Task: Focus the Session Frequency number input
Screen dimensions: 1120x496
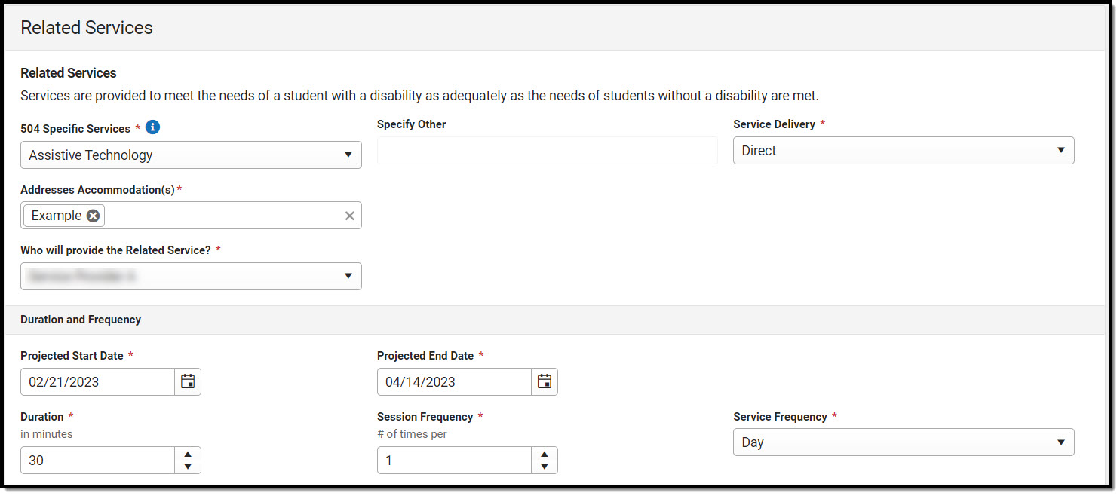Action: (454, 461)
